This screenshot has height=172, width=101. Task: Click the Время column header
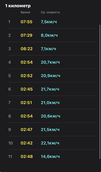(x=25, y=12)
